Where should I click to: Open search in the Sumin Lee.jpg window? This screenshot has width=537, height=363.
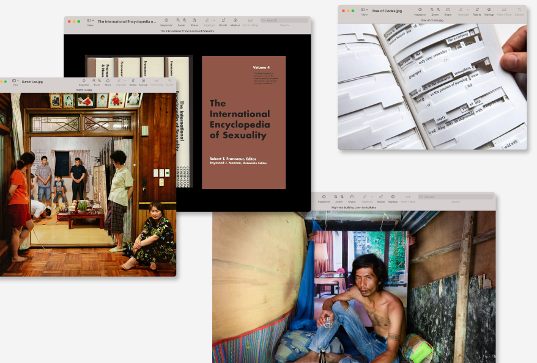169,81
